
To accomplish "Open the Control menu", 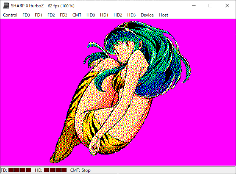I will coord(10,15).
